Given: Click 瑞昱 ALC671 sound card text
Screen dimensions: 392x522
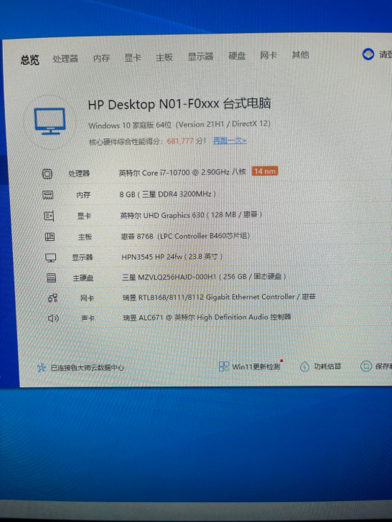Looking at the screenshot, I should (x=207, y=317).
